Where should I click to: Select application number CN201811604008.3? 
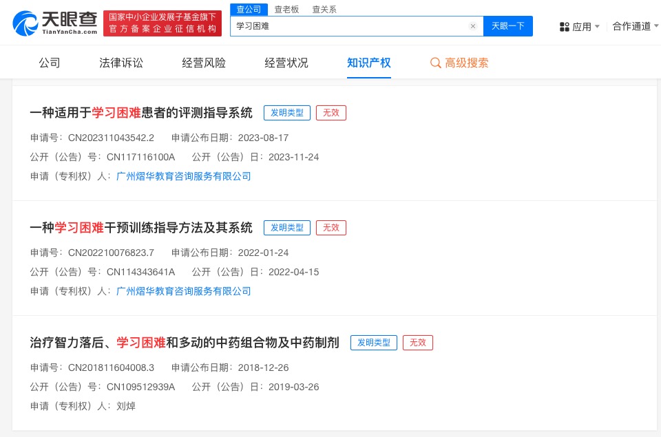(x=112, y=368)
